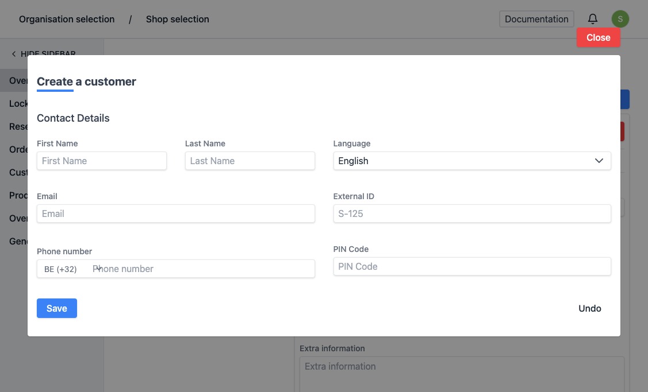Click the External ID field

point(471,214)
